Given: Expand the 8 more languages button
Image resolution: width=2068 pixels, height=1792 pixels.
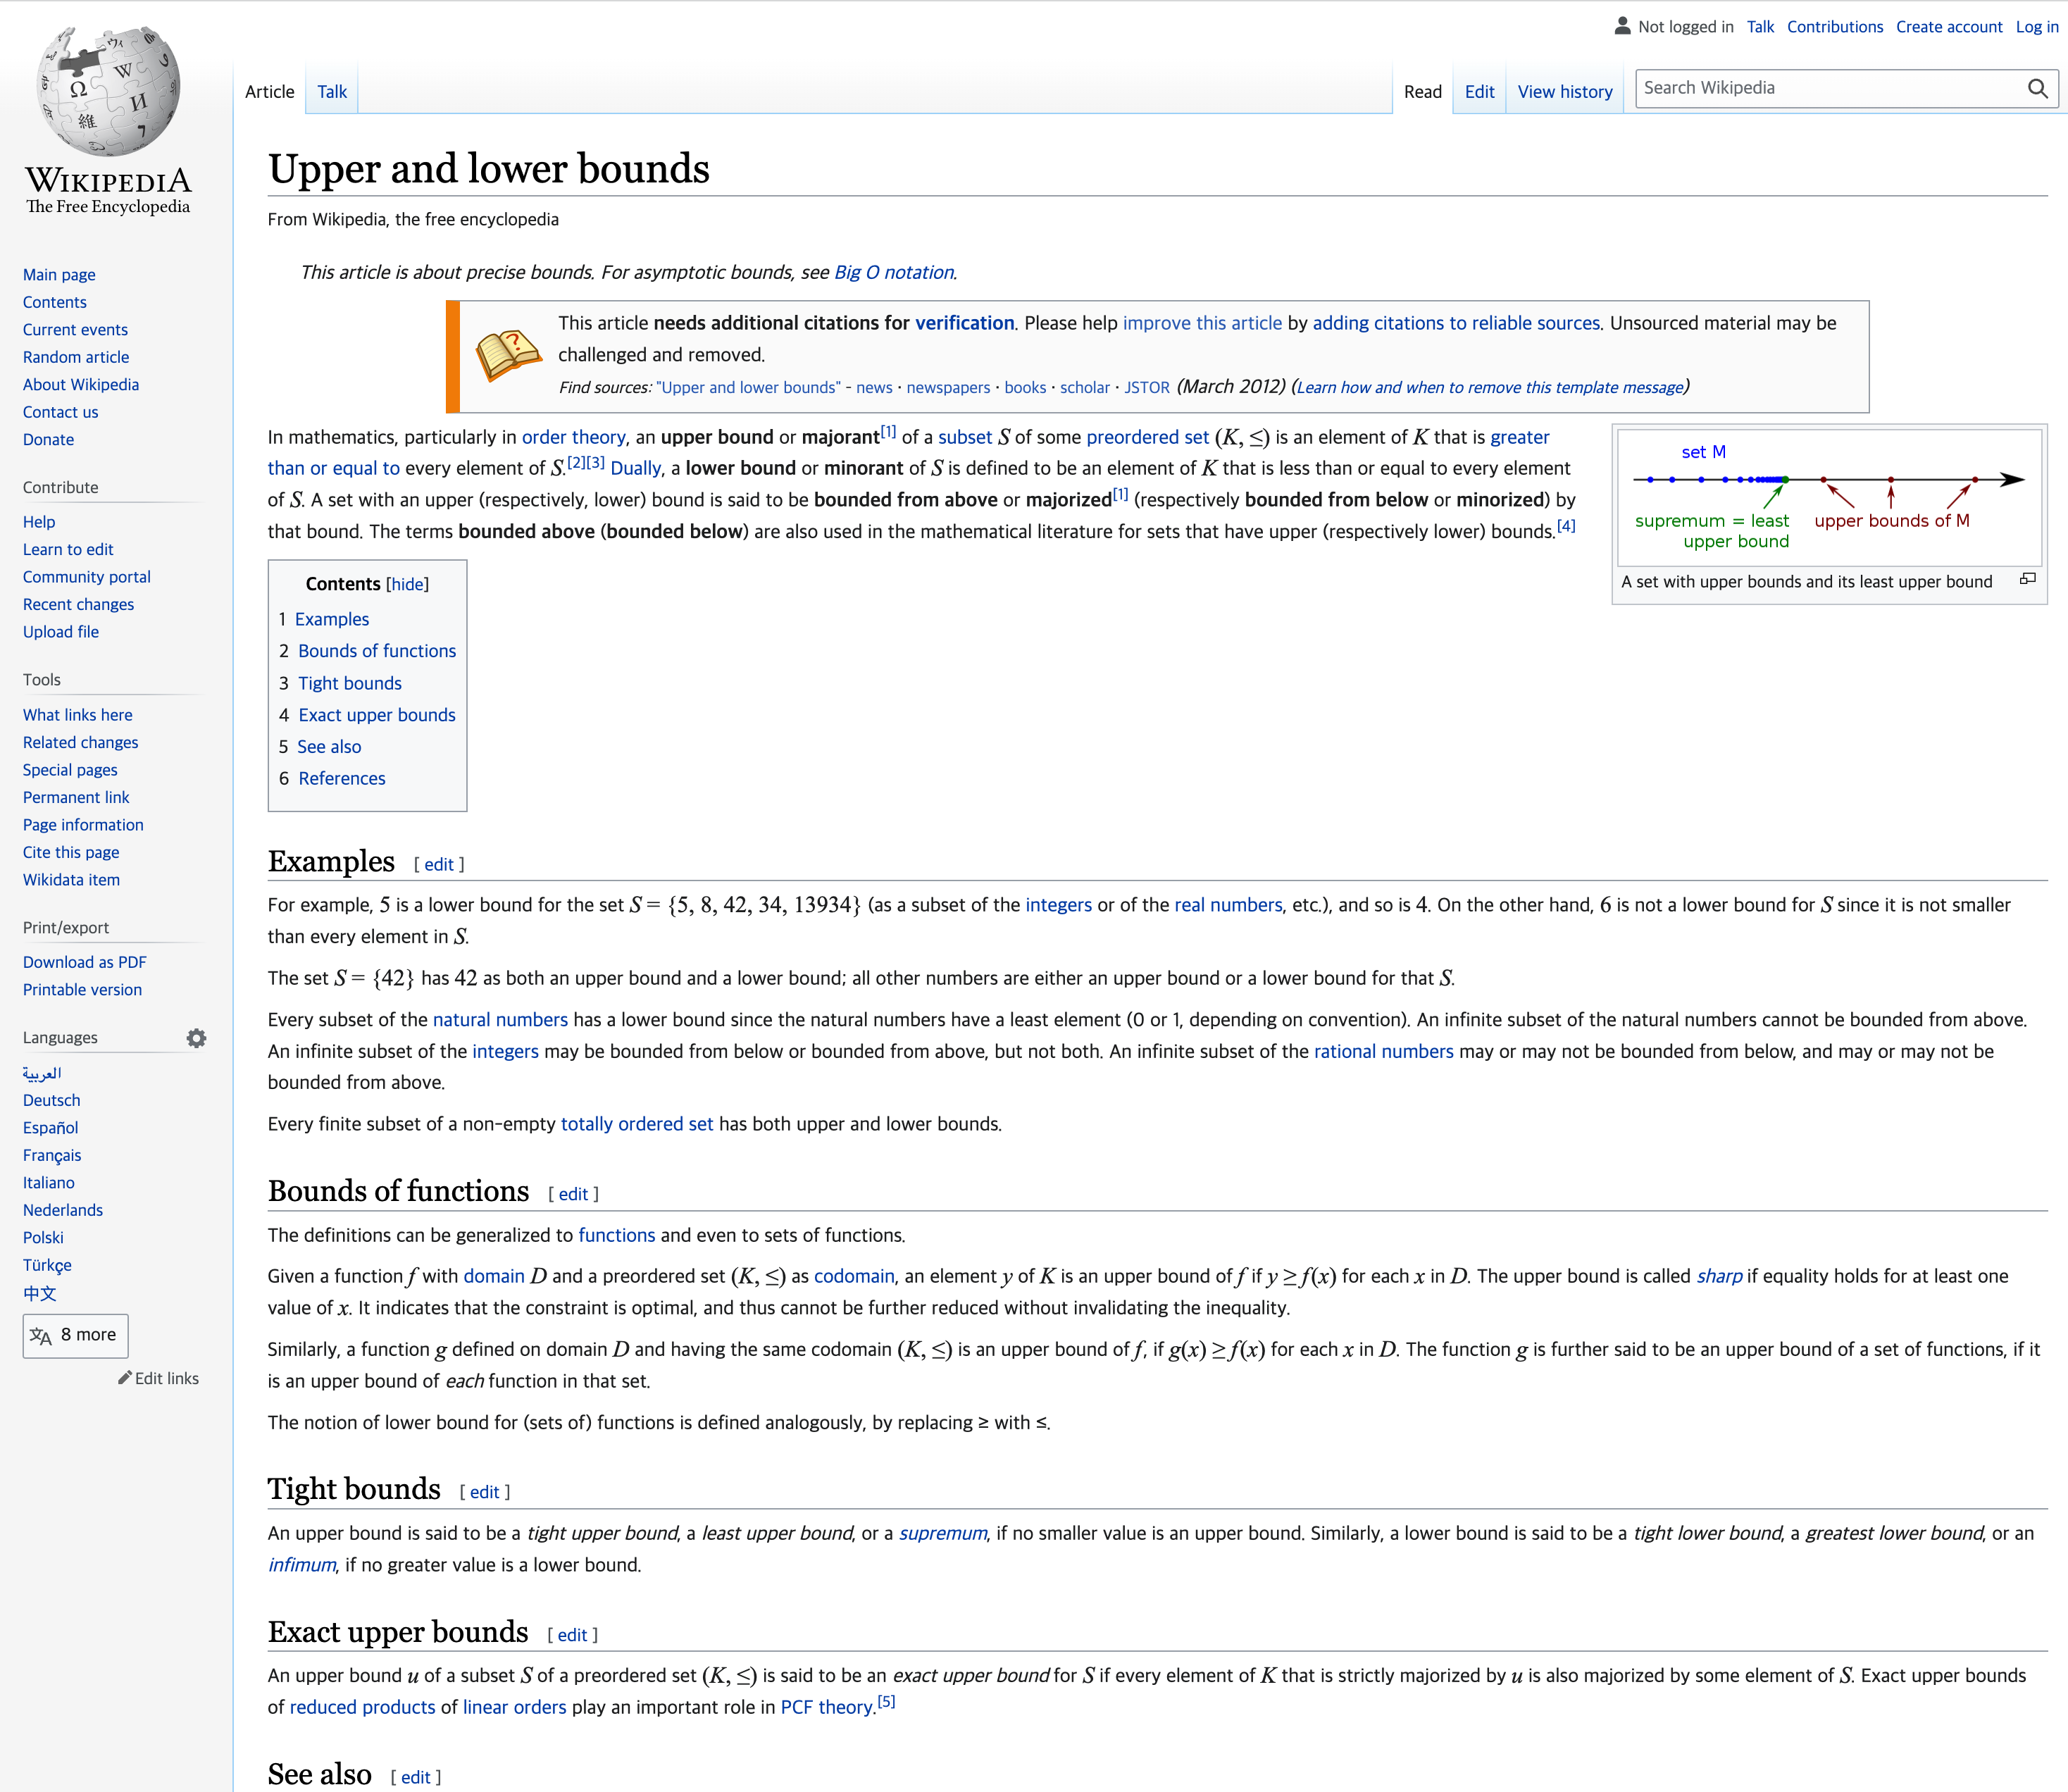Looking at the screenshot, I should pyautogui.click(x=75, y=1335).
